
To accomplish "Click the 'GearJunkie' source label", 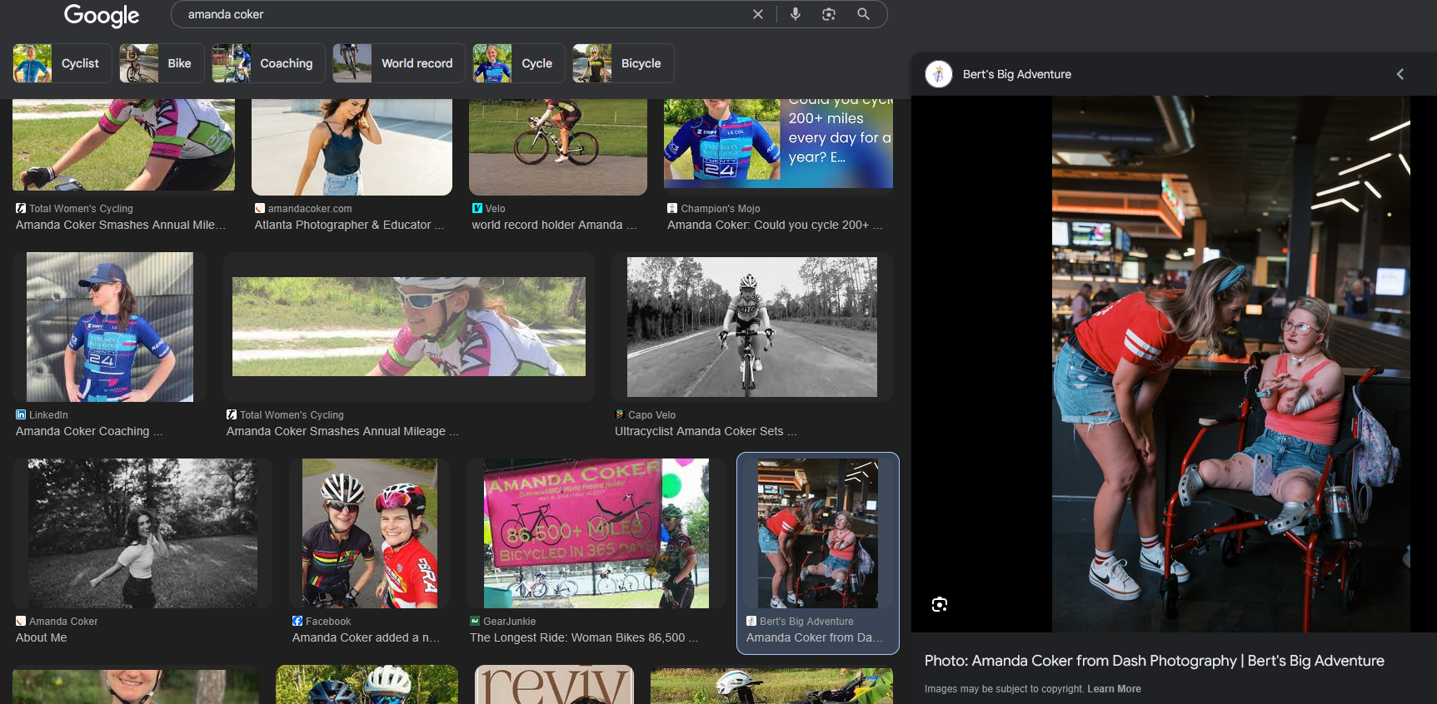I will pyautogui.click(x=509, y=621).
